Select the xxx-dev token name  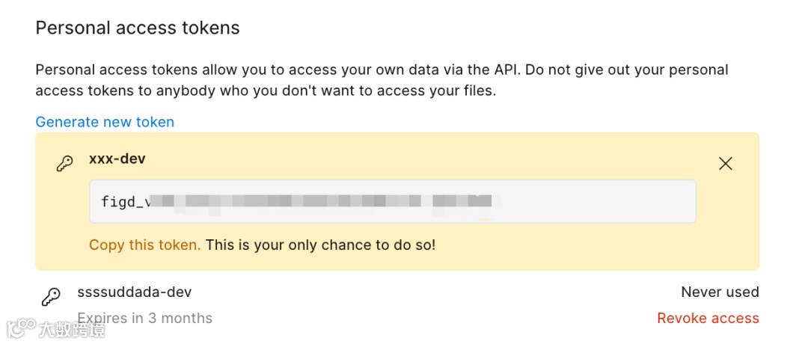tap(117, 159)
